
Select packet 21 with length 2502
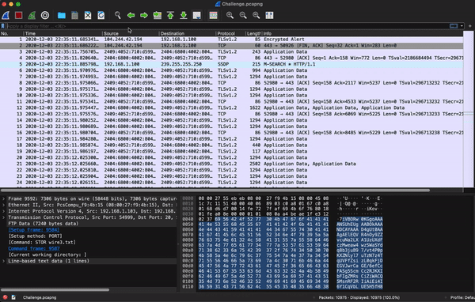click(231, 164)
